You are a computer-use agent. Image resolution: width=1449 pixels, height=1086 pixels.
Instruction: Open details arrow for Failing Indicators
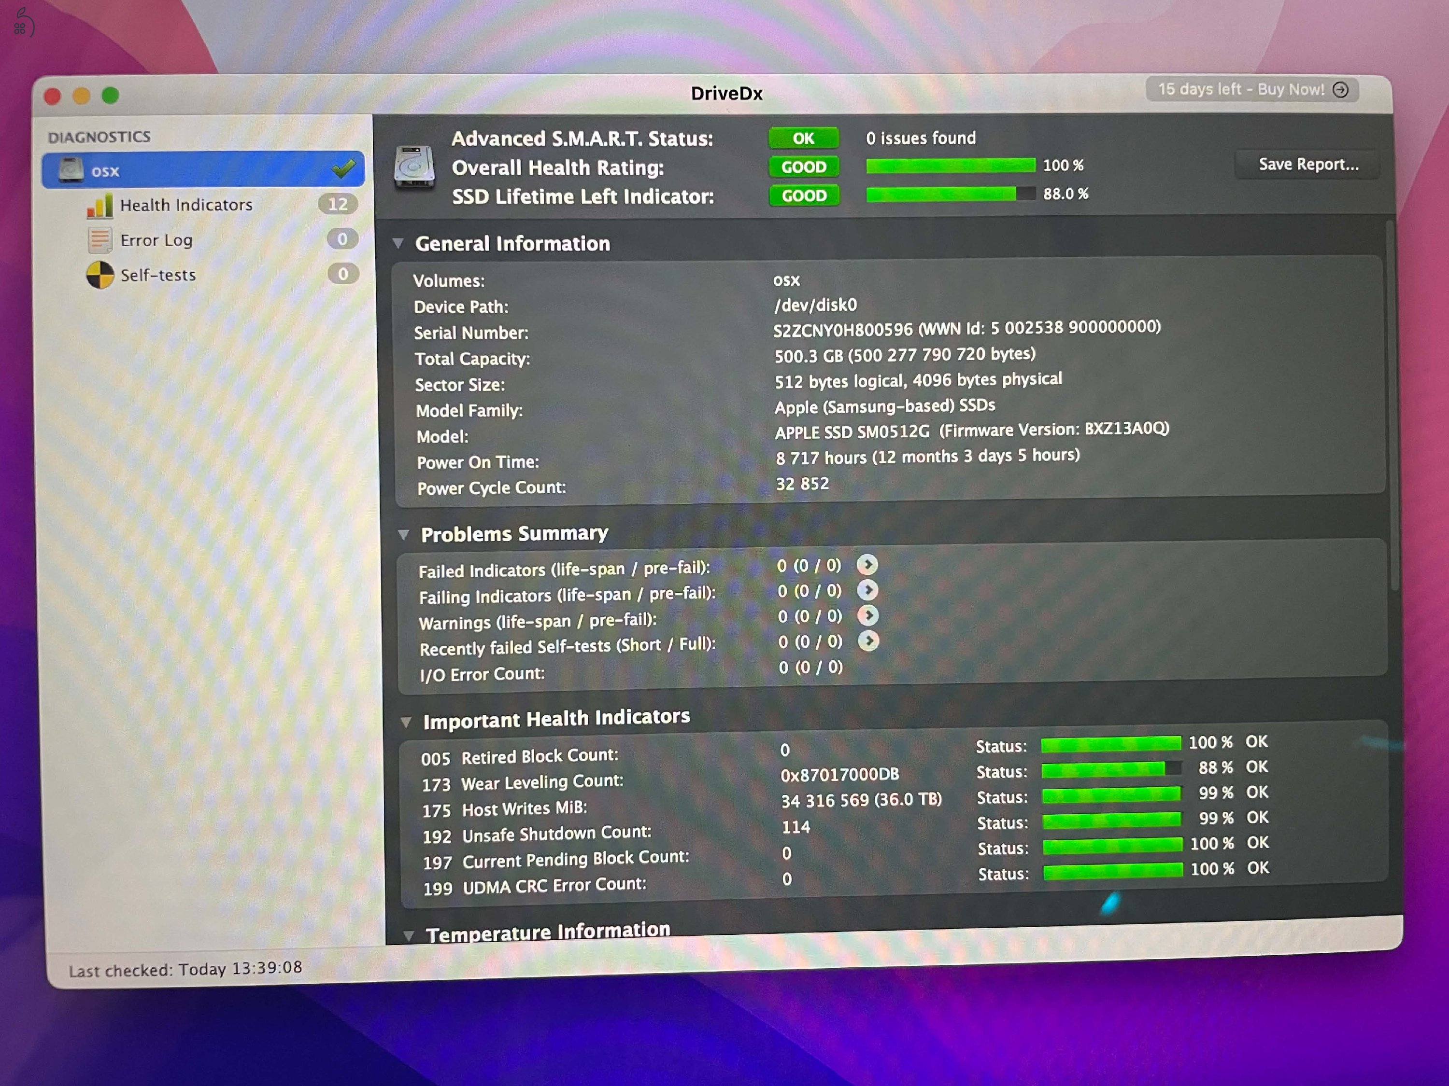pos(868,590)
